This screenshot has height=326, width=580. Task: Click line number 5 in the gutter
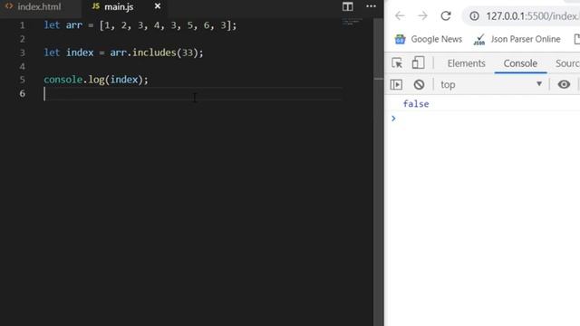click(22, 80)
